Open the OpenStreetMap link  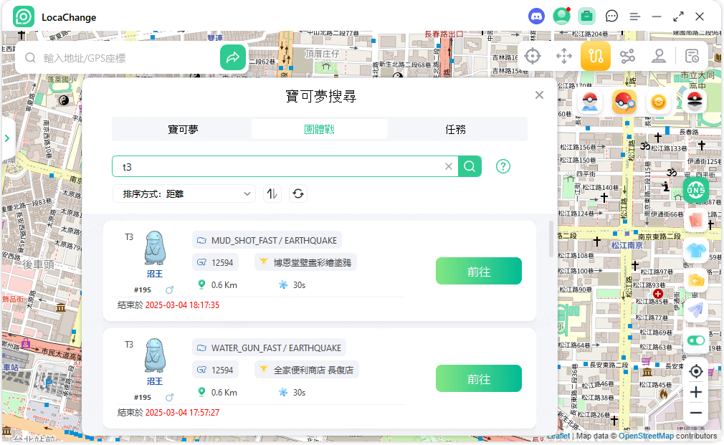646,436
